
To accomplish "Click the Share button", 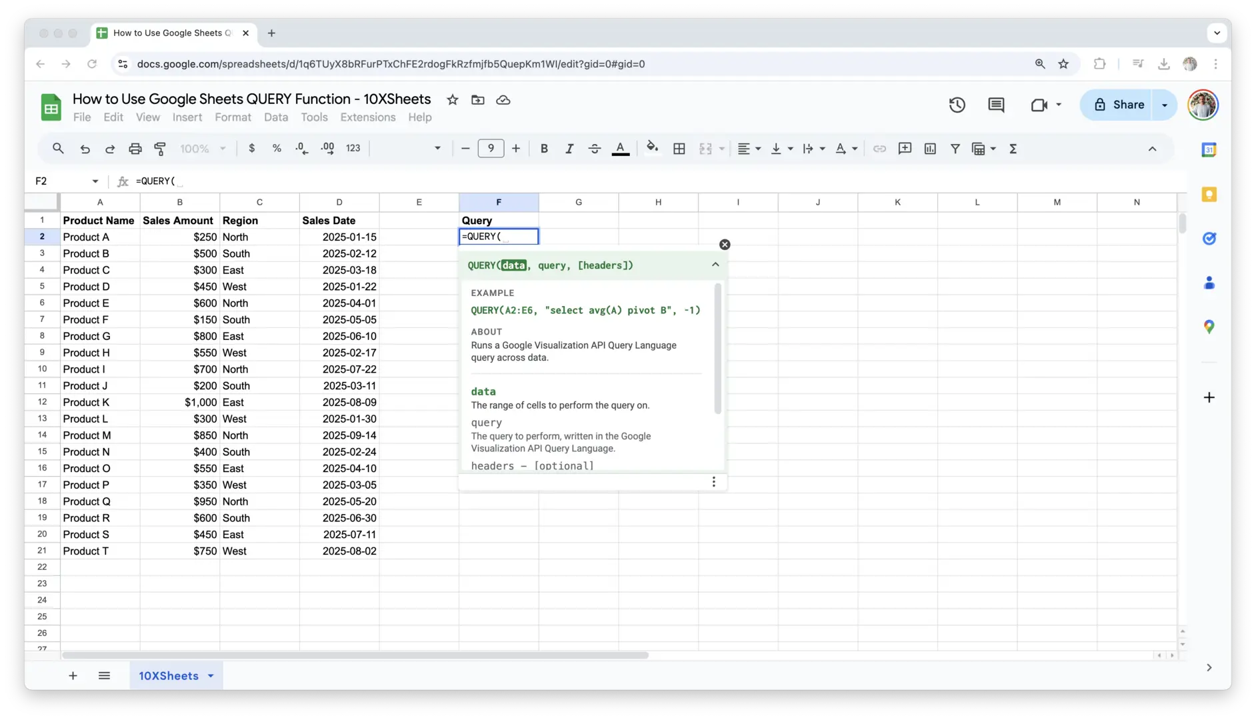I will 1119,105.
